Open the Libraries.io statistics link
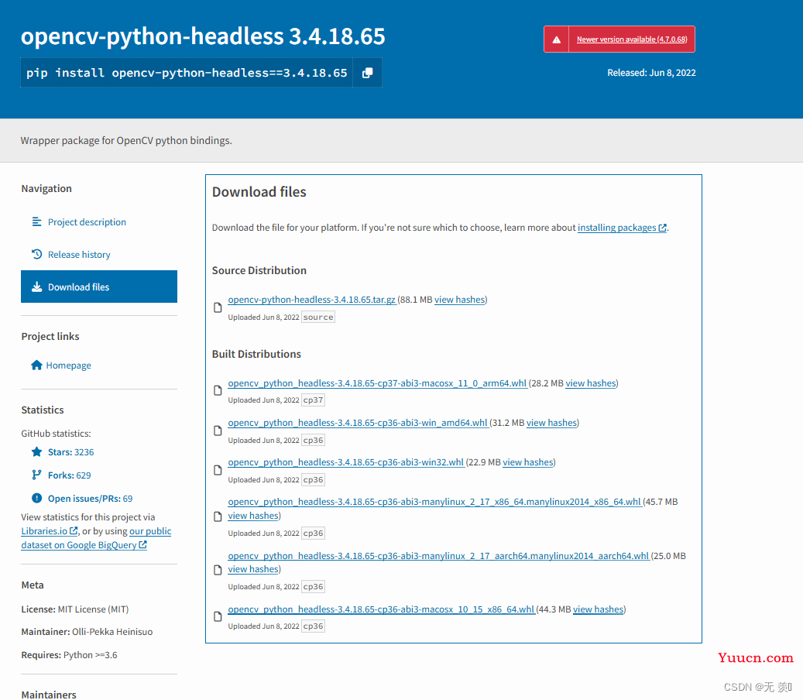803x700 pixels. point(49,531)
